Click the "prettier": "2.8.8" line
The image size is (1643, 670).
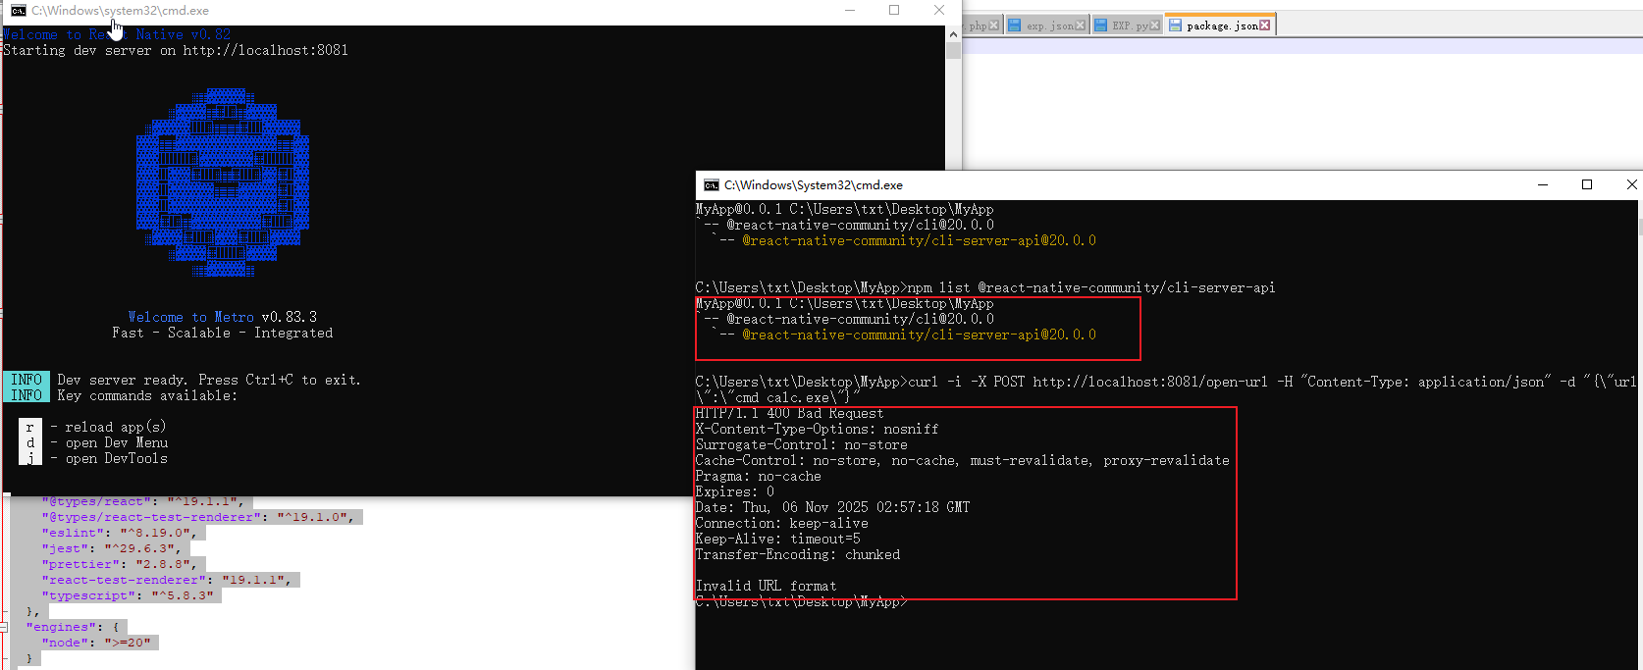[x=119, y=564]
